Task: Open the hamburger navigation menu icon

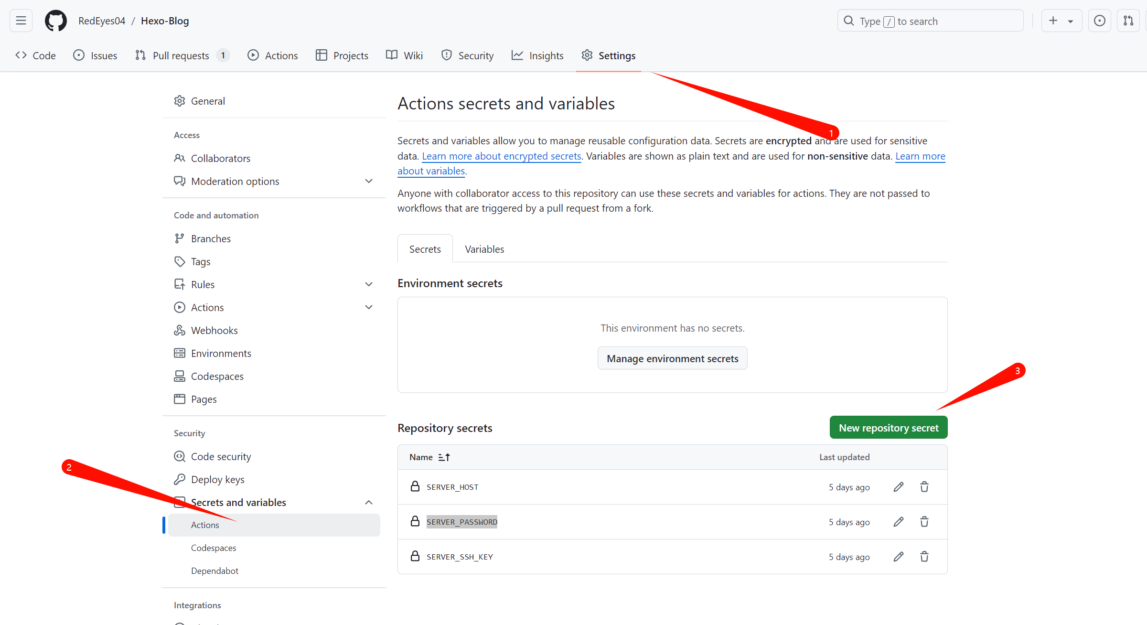Action: (x=21, y=21)
